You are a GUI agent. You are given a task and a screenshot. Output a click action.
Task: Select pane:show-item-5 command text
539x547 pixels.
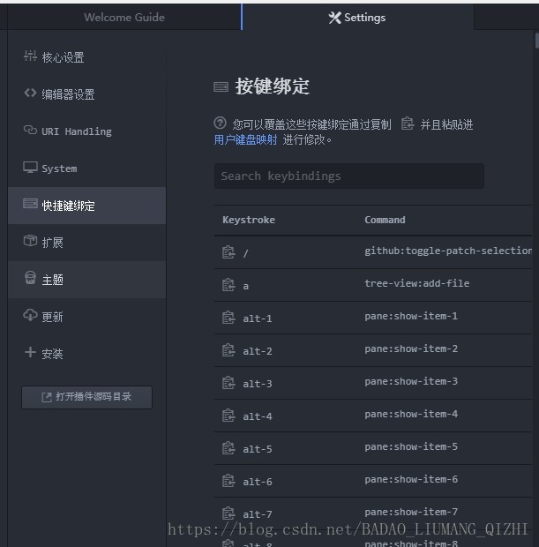(411, 446)
